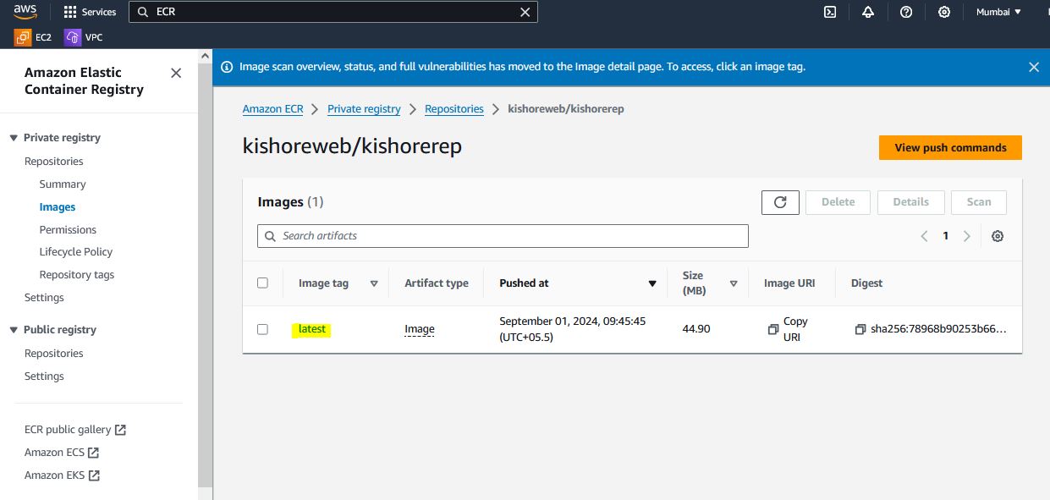Open the notifications bell icon

[x=868, y=12]
